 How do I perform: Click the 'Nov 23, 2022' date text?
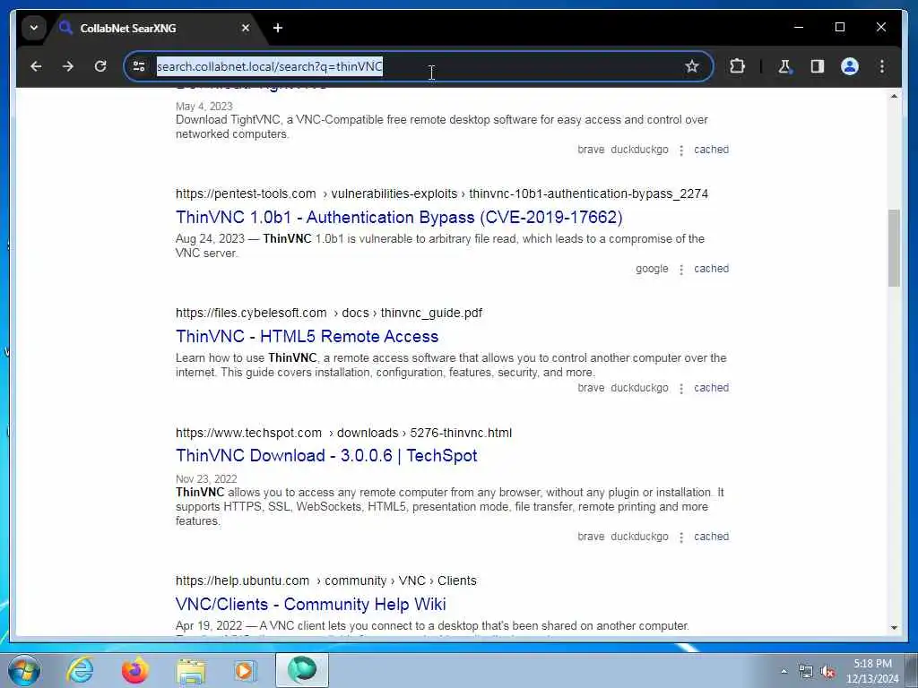pos(206,478)
